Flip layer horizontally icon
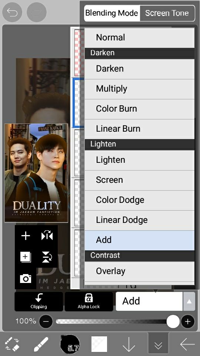Viewport: 200px width, 356px height. [47, 236]
